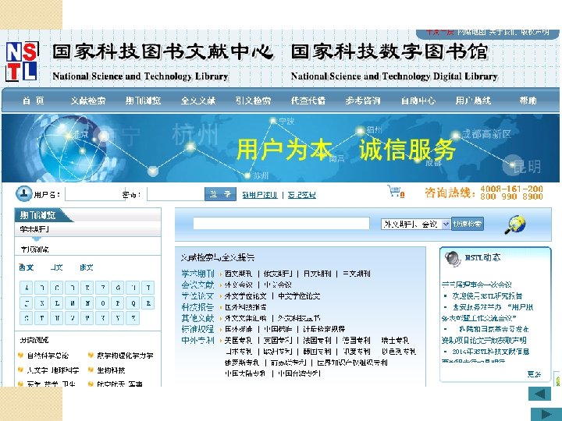Open the 美国专利 link
The width and height of the screenshot is (562, 421).
click(238, 341)
